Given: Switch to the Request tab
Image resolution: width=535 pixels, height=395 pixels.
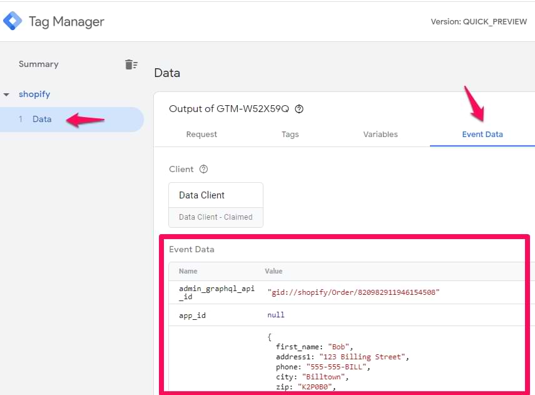Looking at the screenshot, I should pyautogui.click(x=201, y=135).
